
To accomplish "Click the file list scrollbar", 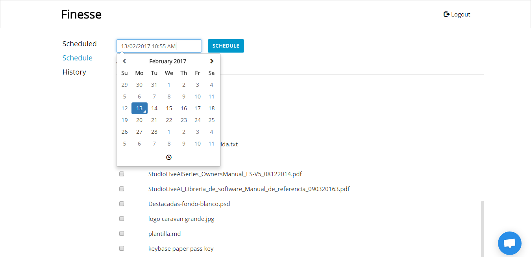I will (483, 229).
